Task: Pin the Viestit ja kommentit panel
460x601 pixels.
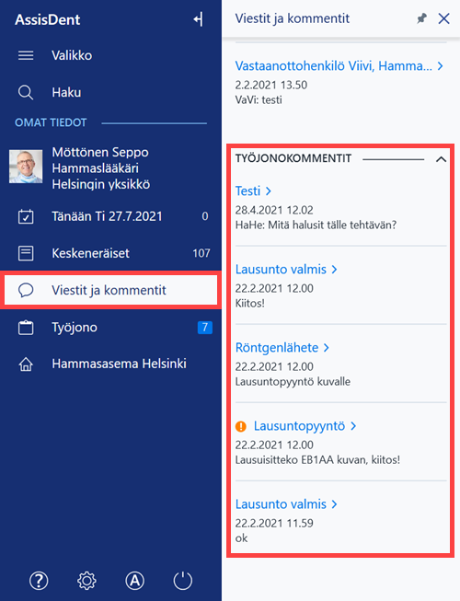Action: tap(421, 18)
